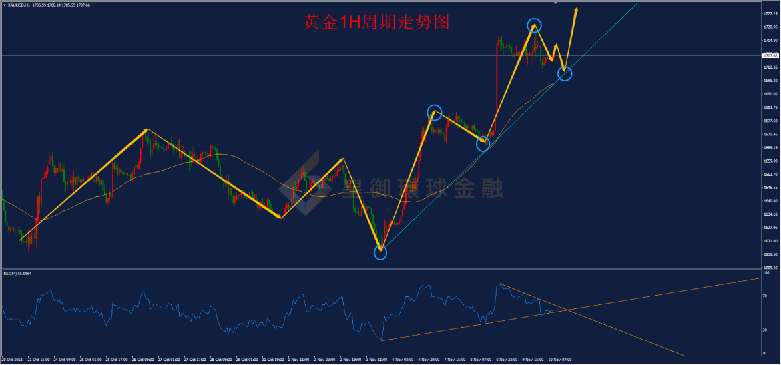This screenshot has width=781, height=365.
Task: Click the 1659.00 price scale label
Action: coord(770,161)
